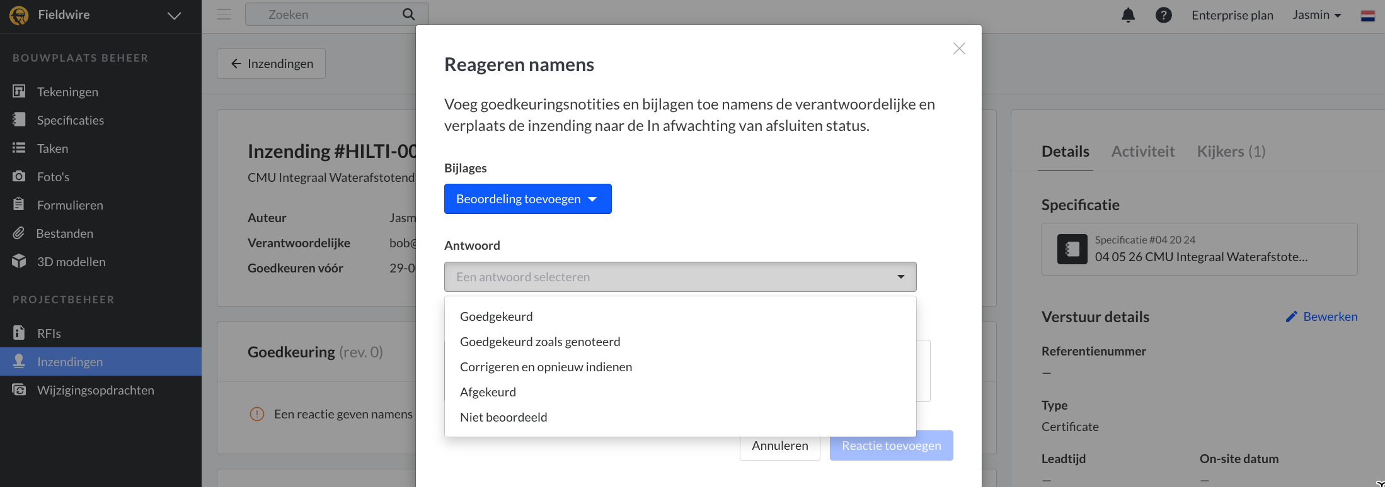Click the Taken list icon
The width and height of the screenshot is (1385, 487).
[19, 148]
